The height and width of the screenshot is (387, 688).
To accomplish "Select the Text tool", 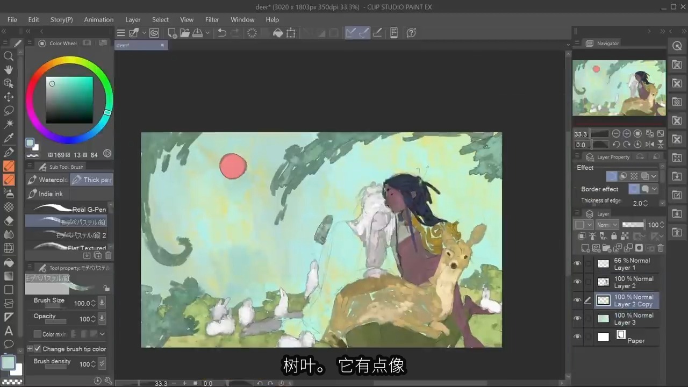I will (x=9, y=331).
